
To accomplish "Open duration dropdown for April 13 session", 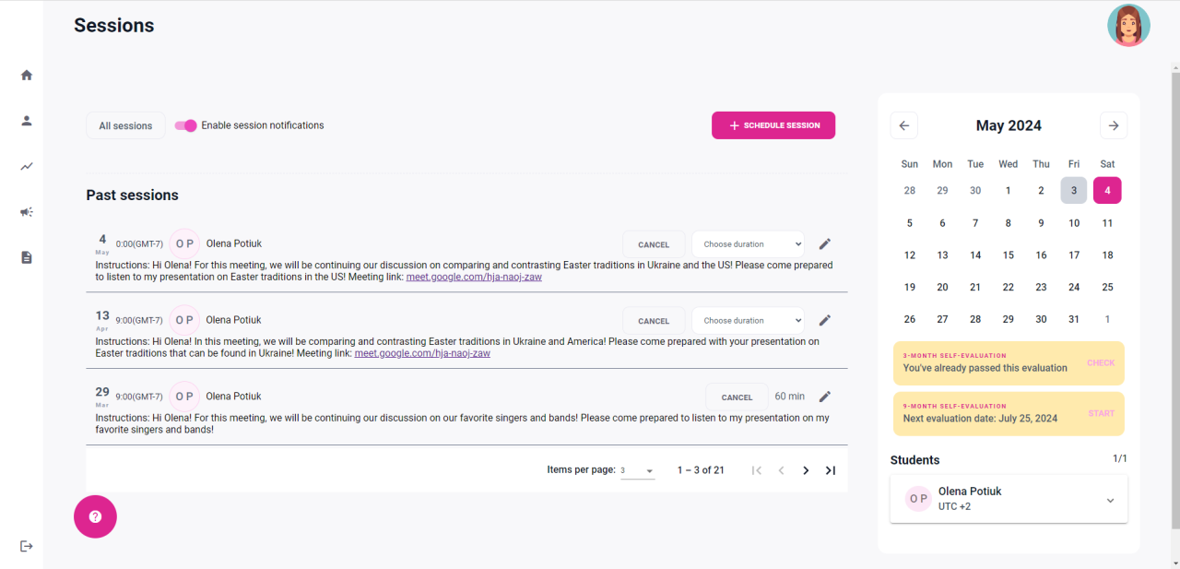I will point(748,321).
